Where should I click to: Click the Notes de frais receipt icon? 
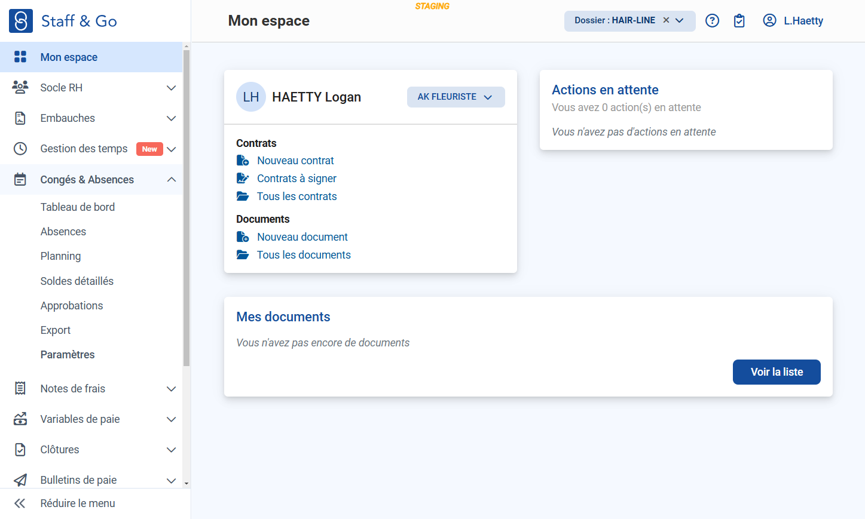click(20, 388)
